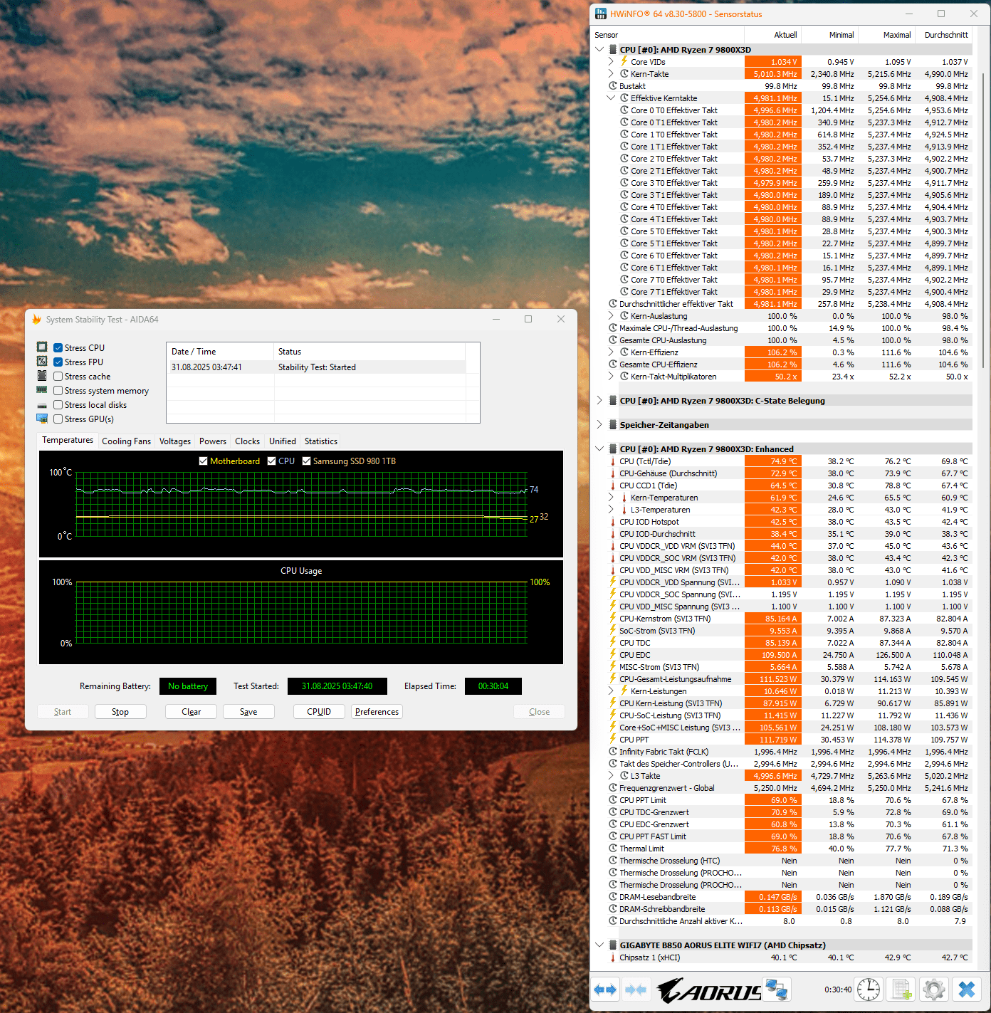The height and width of the screenshot is (1013, 991).
Task: Open CPUID from the AIDA64 window
Action: tap(319, 712)
